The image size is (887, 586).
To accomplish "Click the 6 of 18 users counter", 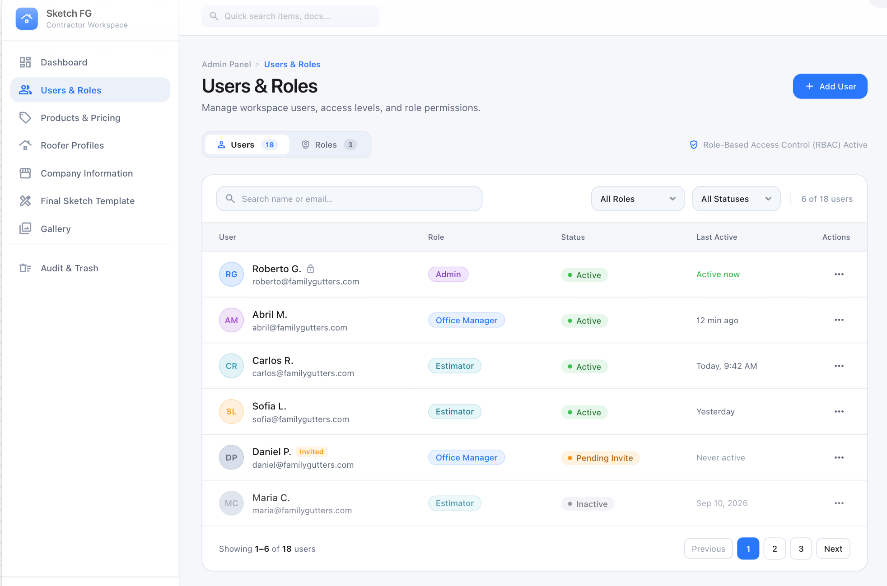I will [x=826, y=199].
